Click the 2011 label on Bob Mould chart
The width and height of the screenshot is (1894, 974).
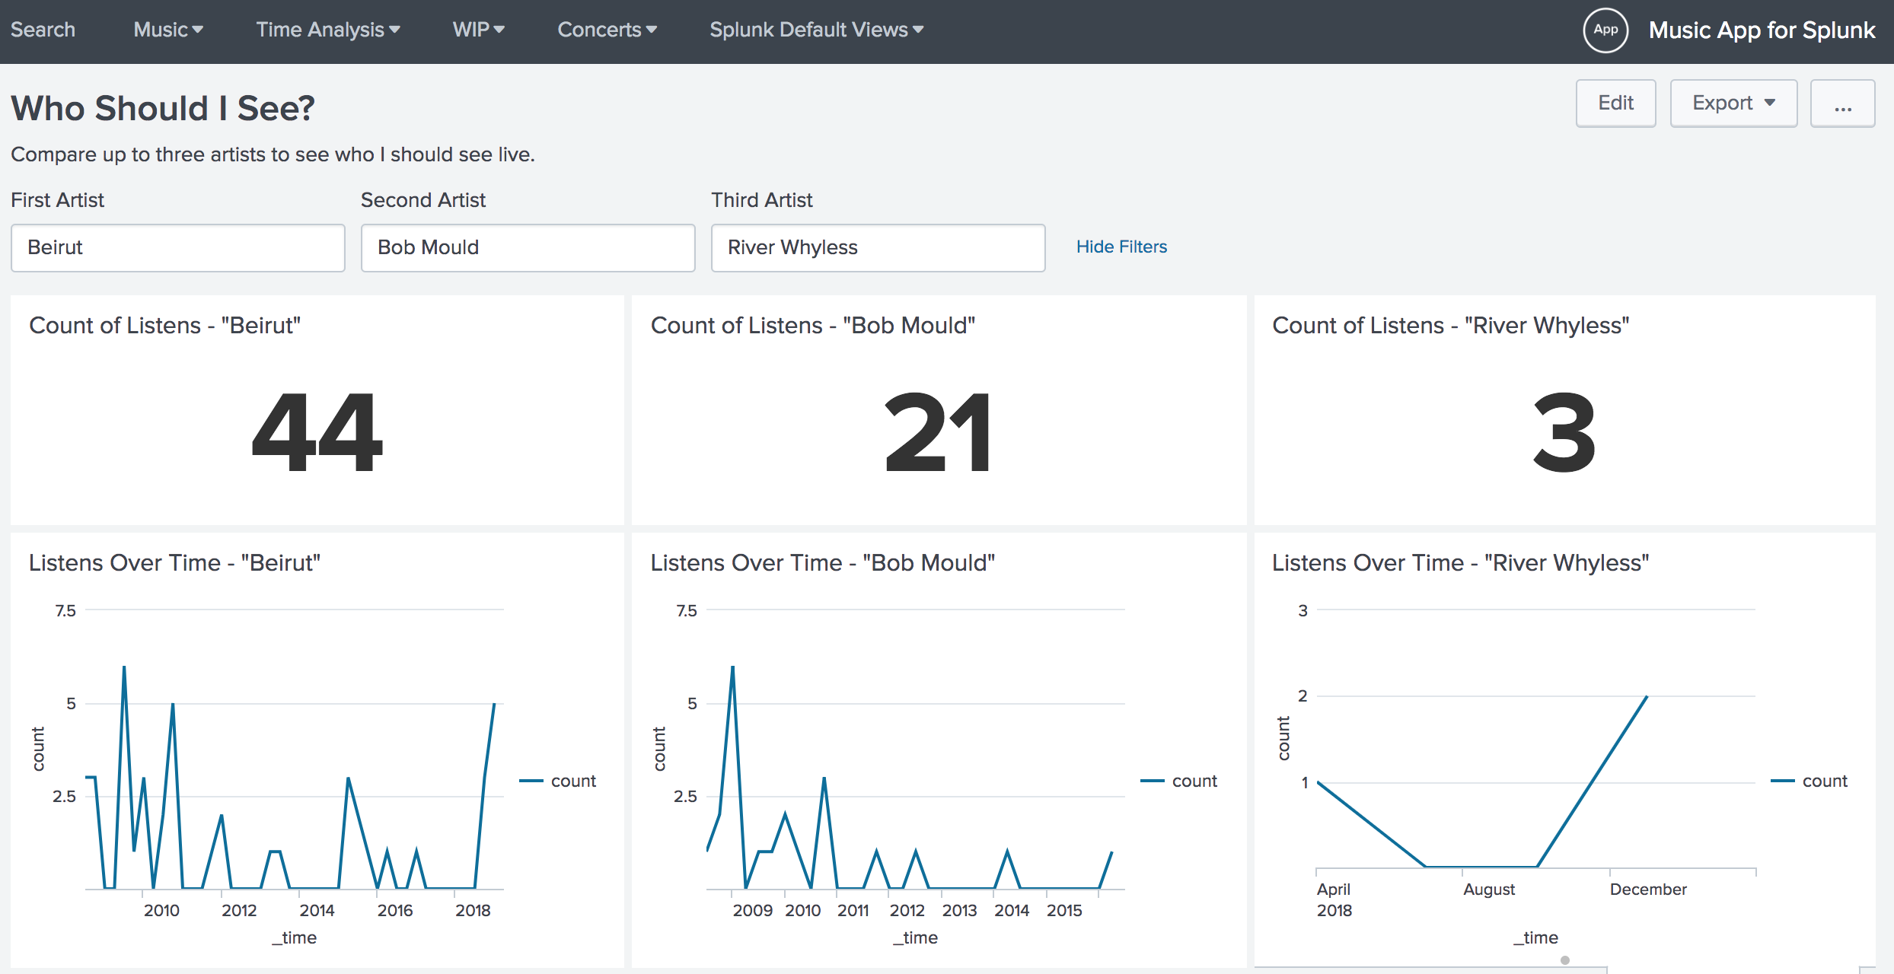(x=853, y=910)
